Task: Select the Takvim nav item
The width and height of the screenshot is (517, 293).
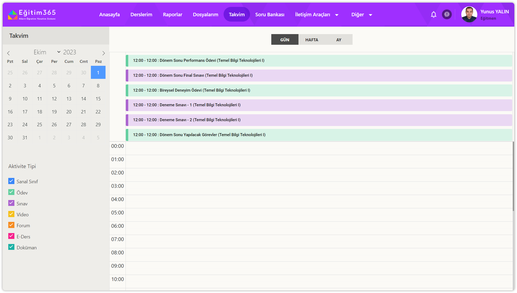Action: (x=237, y=14)
